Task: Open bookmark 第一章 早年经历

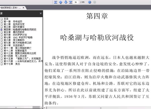Action: (x=13, y=21)
